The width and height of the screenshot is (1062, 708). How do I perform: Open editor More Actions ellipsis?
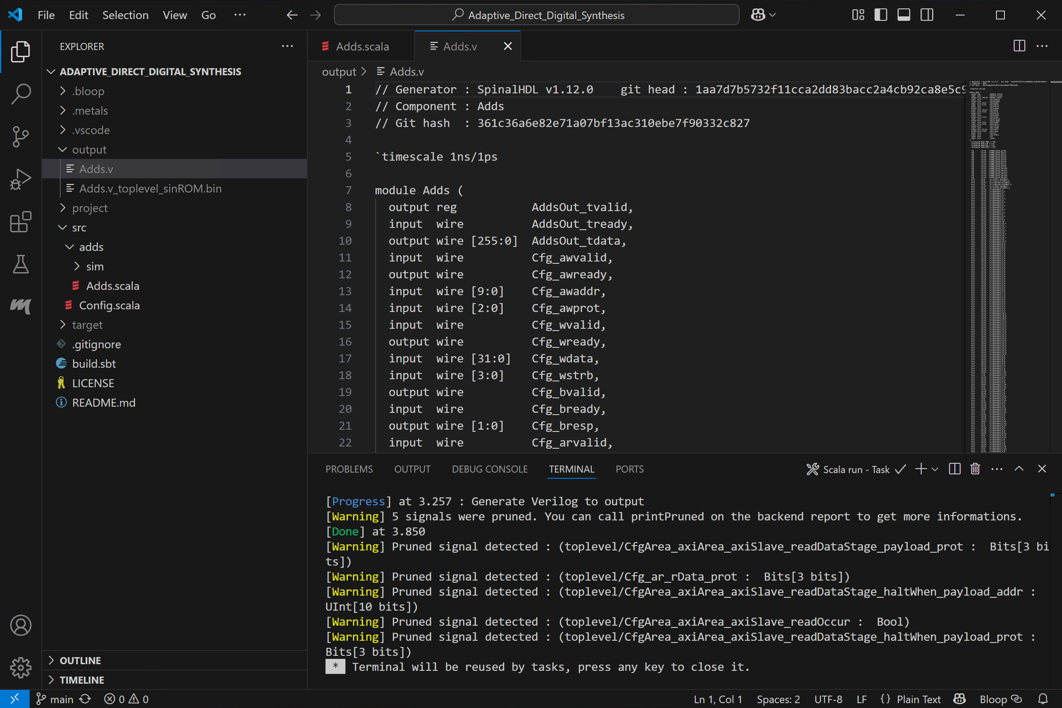(1042, 46)
